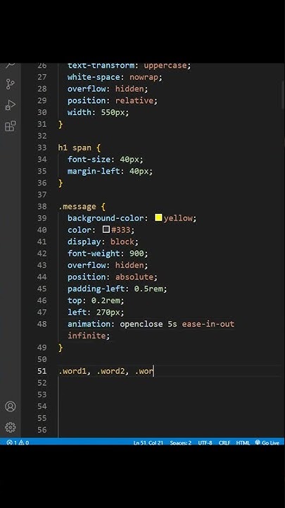
Task: Change HTML language mode
Action: point(243,442)
